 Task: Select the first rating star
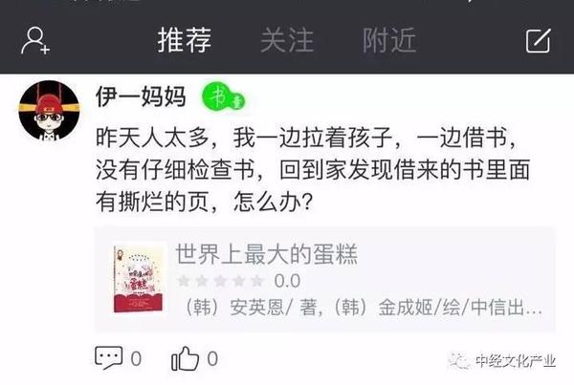click(183, 281)
